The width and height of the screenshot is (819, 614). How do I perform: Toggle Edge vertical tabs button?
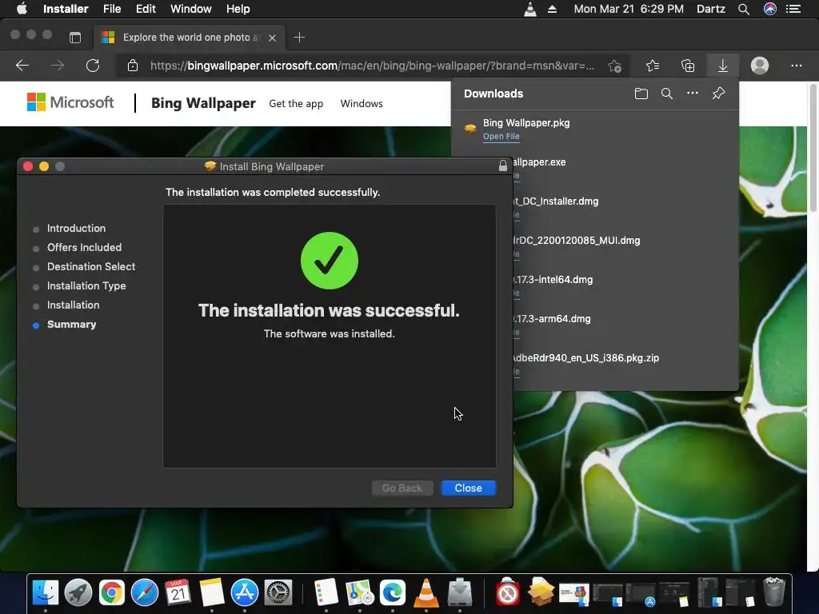click(75, 38)
